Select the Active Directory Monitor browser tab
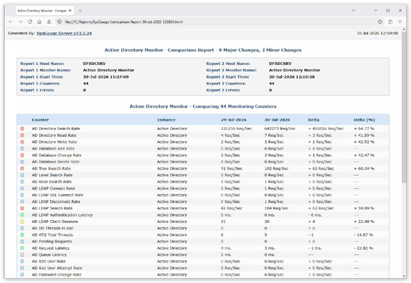Viewport: 411px width, 283px height. [x=45, y=11]
